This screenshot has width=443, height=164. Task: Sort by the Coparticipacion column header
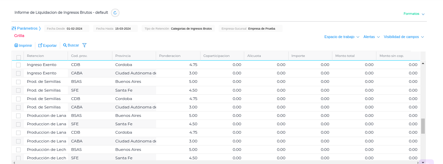[x=222, y=56]
